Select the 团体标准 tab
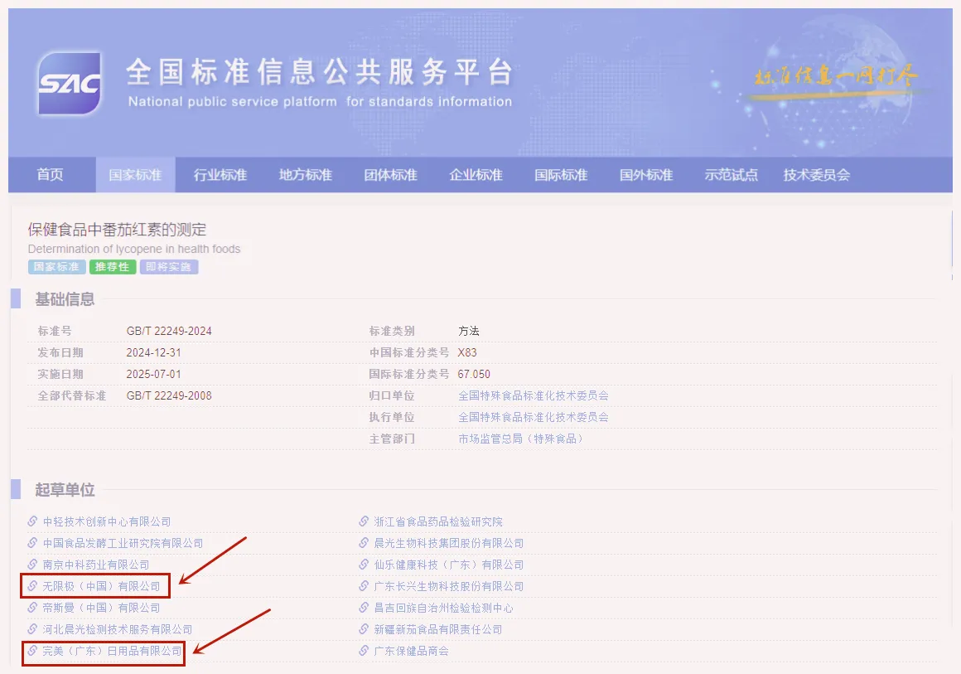961x674 pixels. tap(390, 175)
